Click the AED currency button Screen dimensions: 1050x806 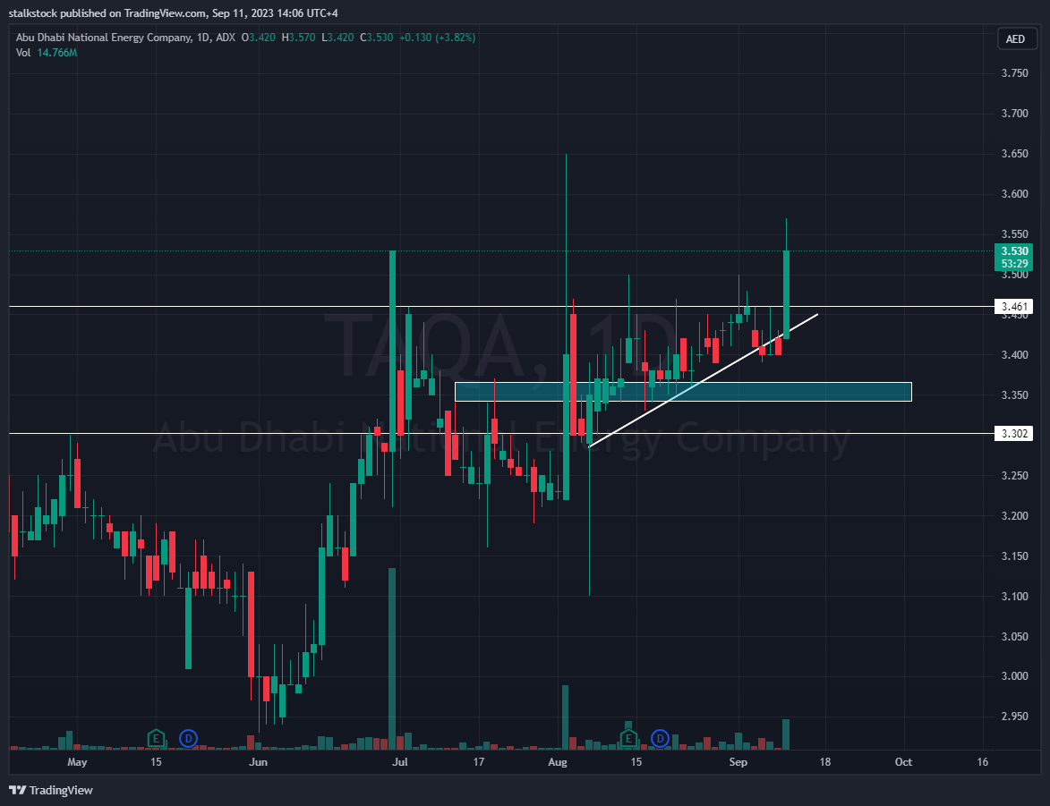[x=1015, y=38]
